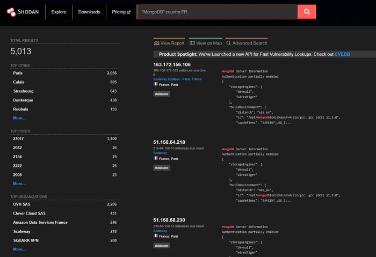Filter by organization OVH SAS
Image resolution: width=376 pixels, height=257 pixels.
21,204
